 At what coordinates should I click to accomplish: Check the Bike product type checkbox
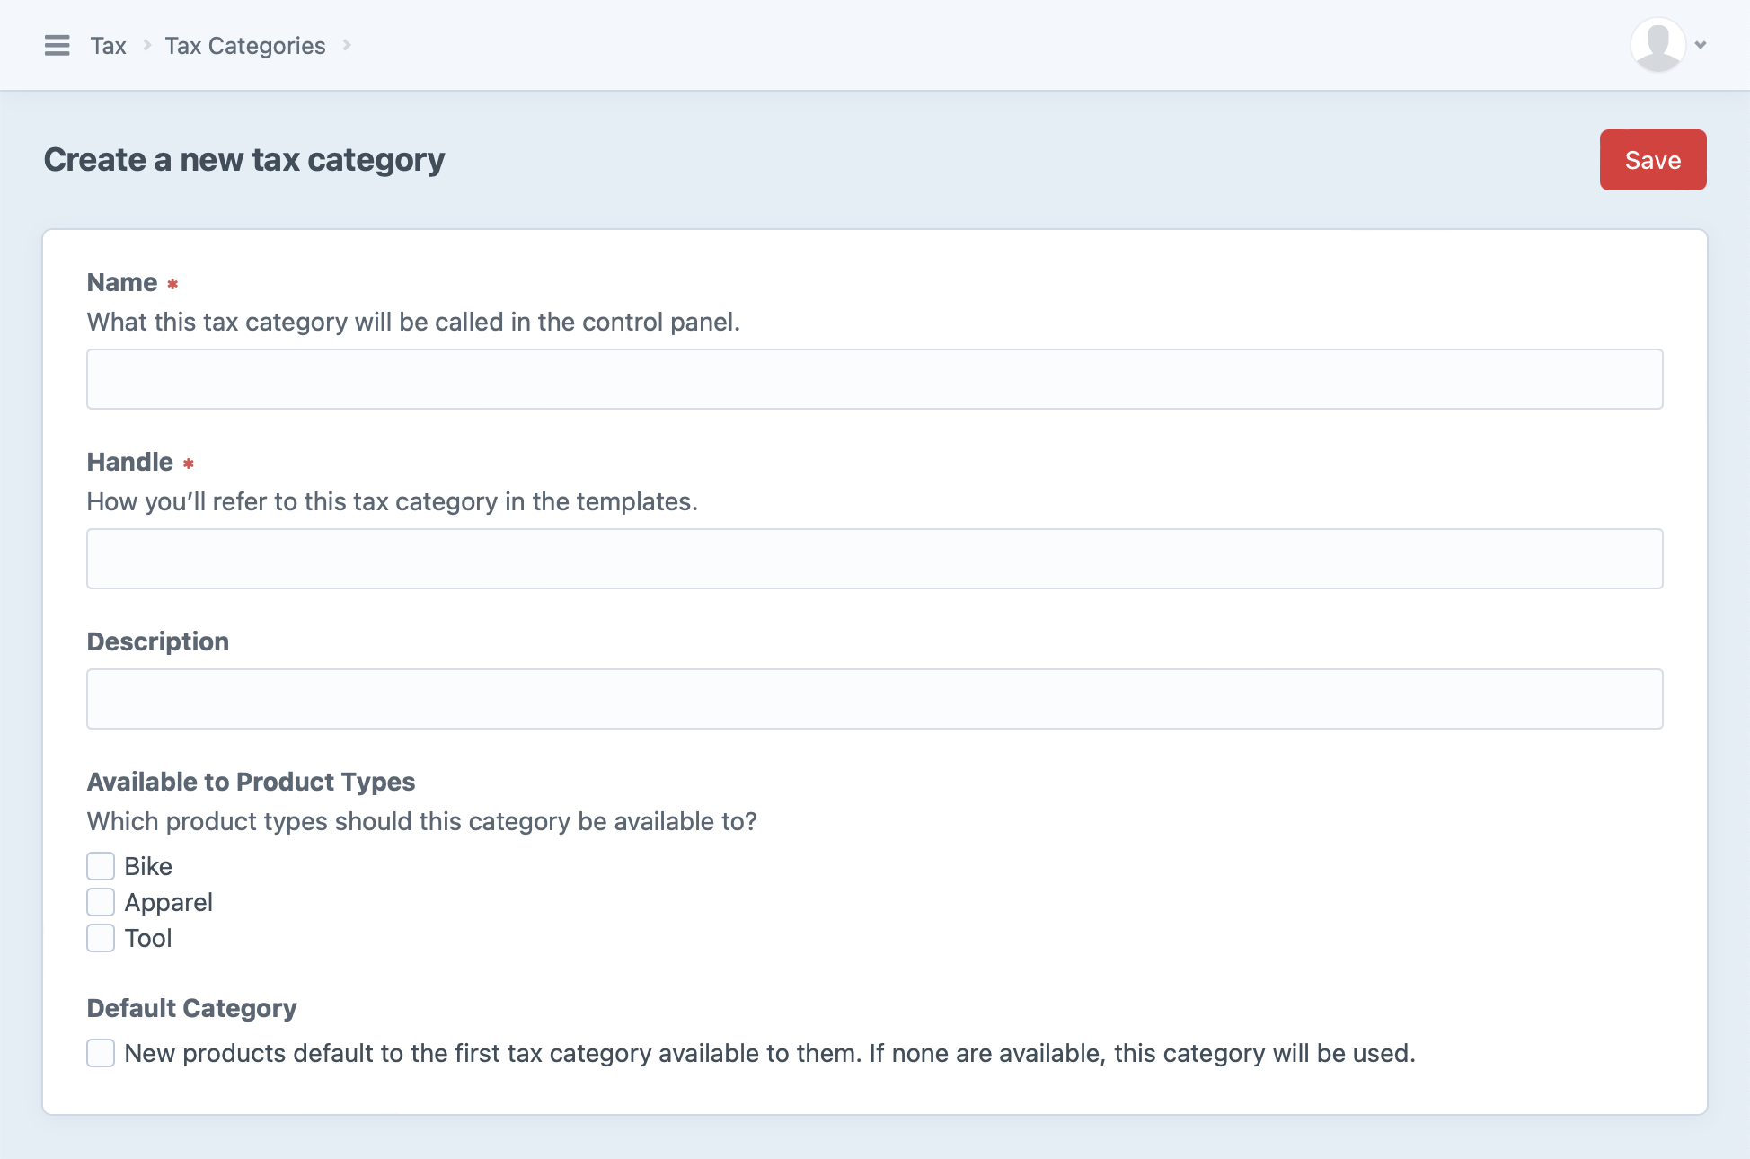pos(100,865)
